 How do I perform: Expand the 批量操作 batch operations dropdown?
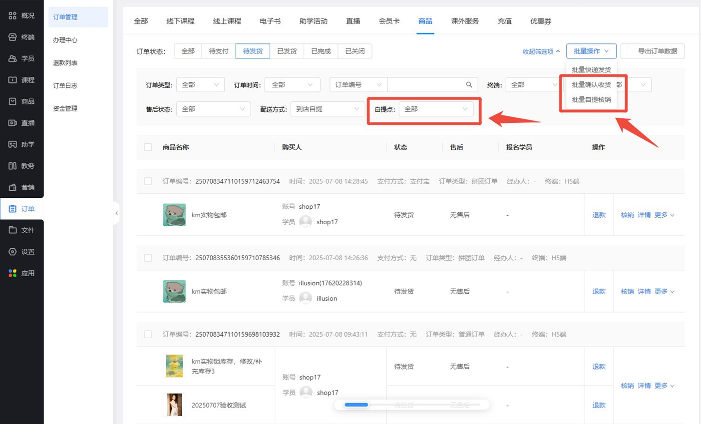tap(591, 51)
